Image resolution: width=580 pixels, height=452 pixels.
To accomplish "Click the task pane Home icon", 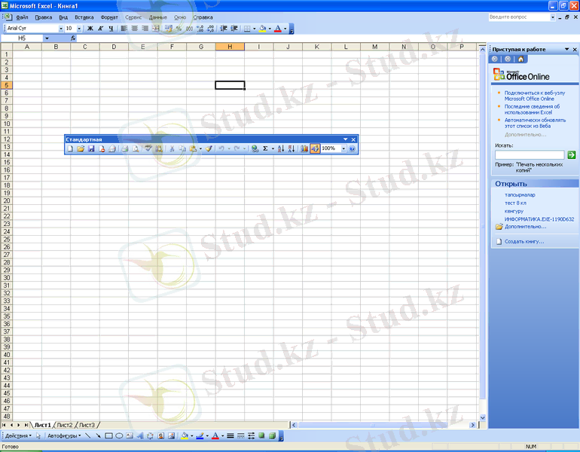I will [520, 59].
